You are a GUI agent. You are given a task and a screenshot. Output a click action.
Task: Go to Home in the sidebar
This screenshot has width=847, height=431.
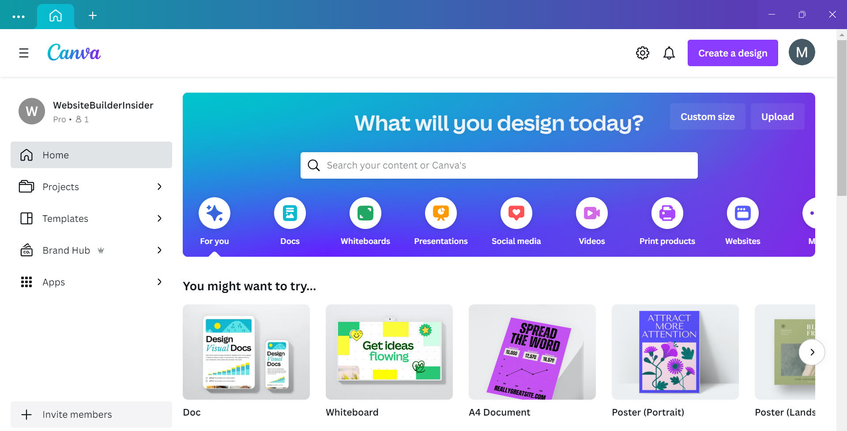pyautogui.click(x=91, y=155)
